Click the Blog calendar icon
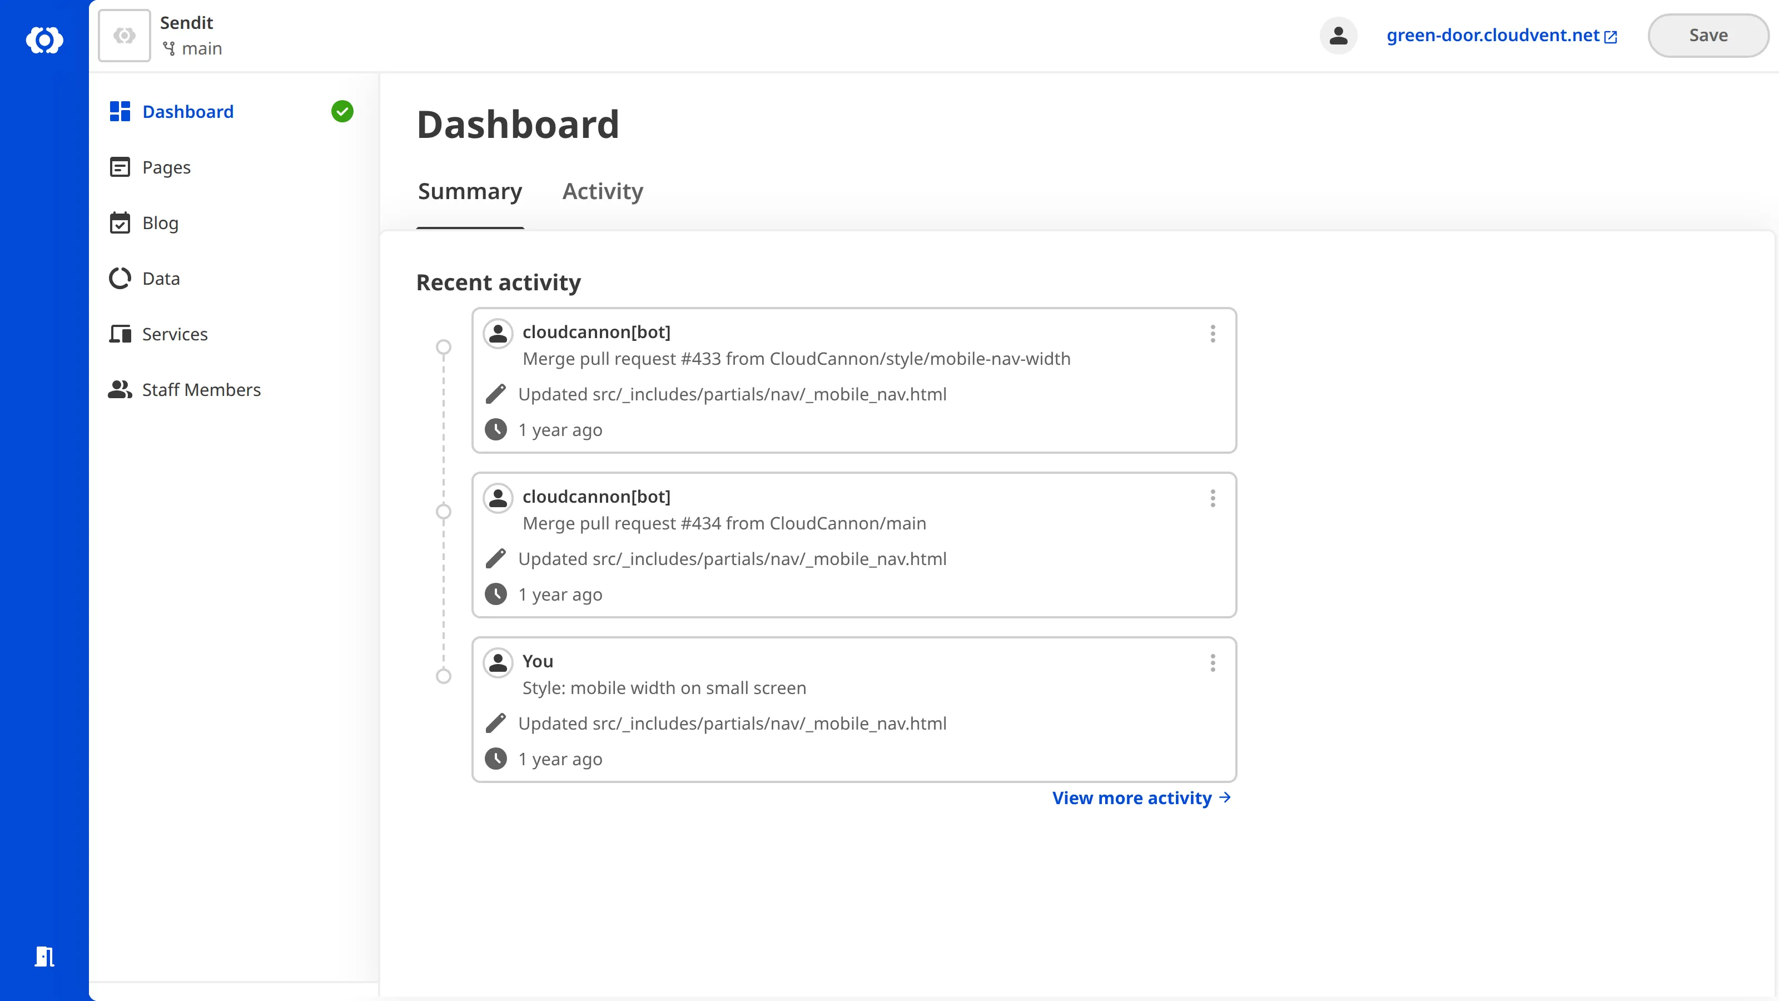Image resolution: width=1779 pixels, height=1001 pixels. click(x=120, y=222)
